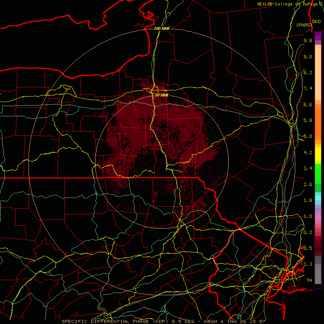Pick the gray swatch near -1.3

pyautogui.click(x=318, y=266)
